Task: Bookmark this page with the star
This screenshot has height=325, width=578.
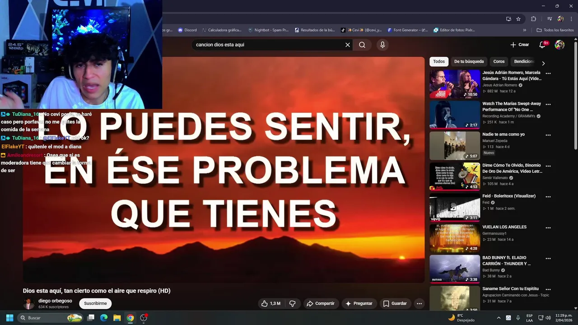Action: (x=518, y=19)
